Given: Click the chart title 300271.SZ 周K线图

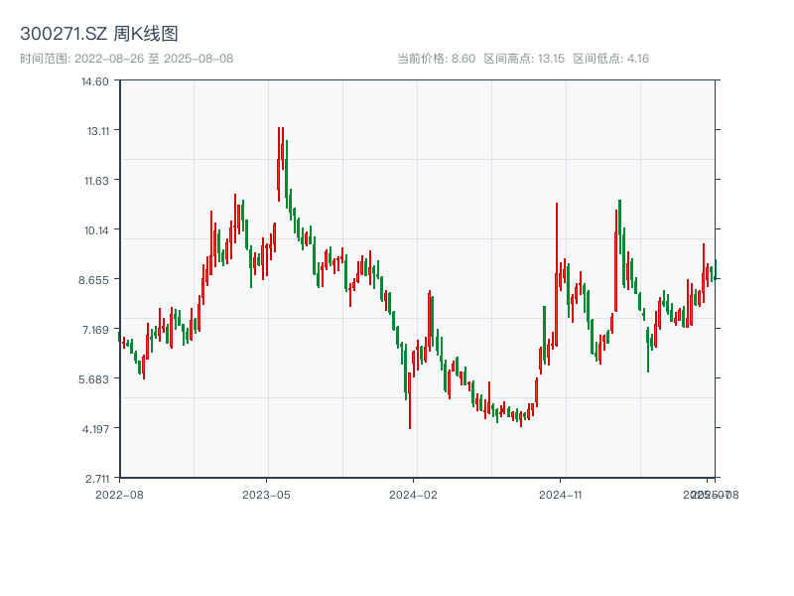Looking at the screenshot, I should tap(99, 34).
